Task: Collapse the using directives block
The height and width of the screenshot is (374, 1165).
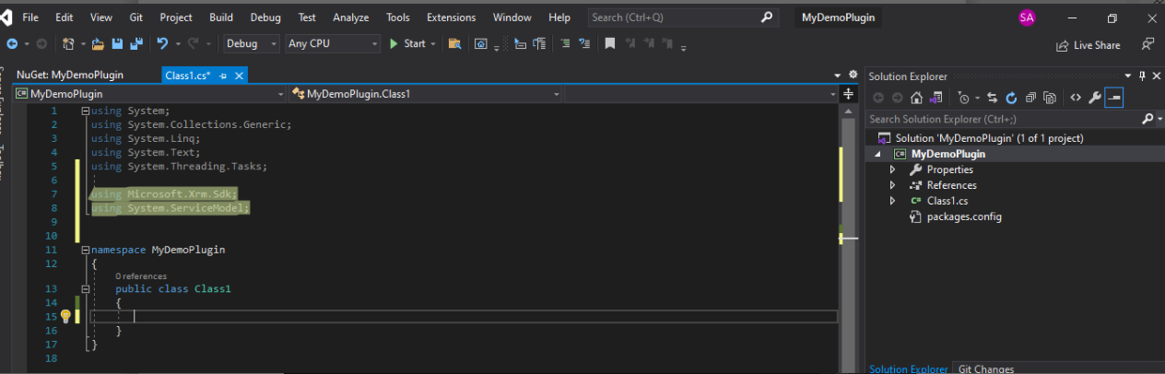Action: pos(86,111)
